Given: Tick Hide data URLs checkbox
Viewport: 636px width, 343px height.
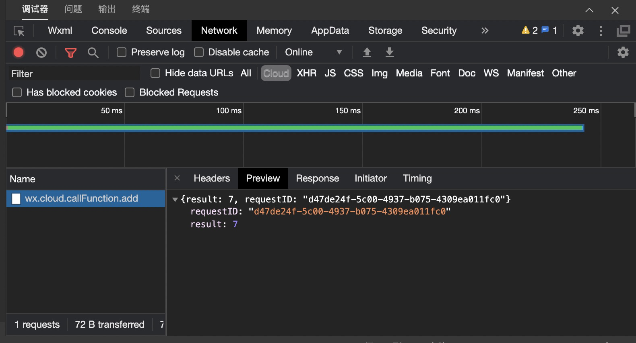Looking at the screenshot, I should (x=155, y=73).
